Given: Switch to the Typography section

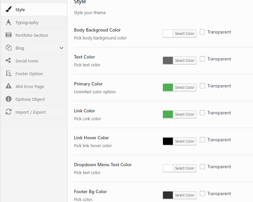Looking at the screenshot, I should pos(34,22).
